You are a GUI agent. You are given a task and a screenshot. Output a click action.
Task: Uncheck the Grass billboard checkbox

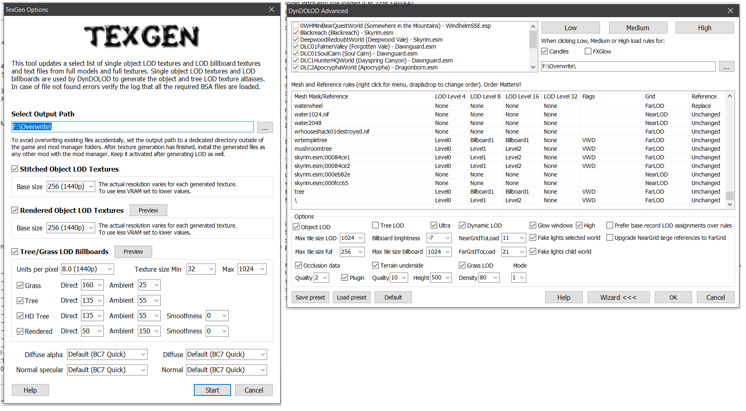coord(20,285)
